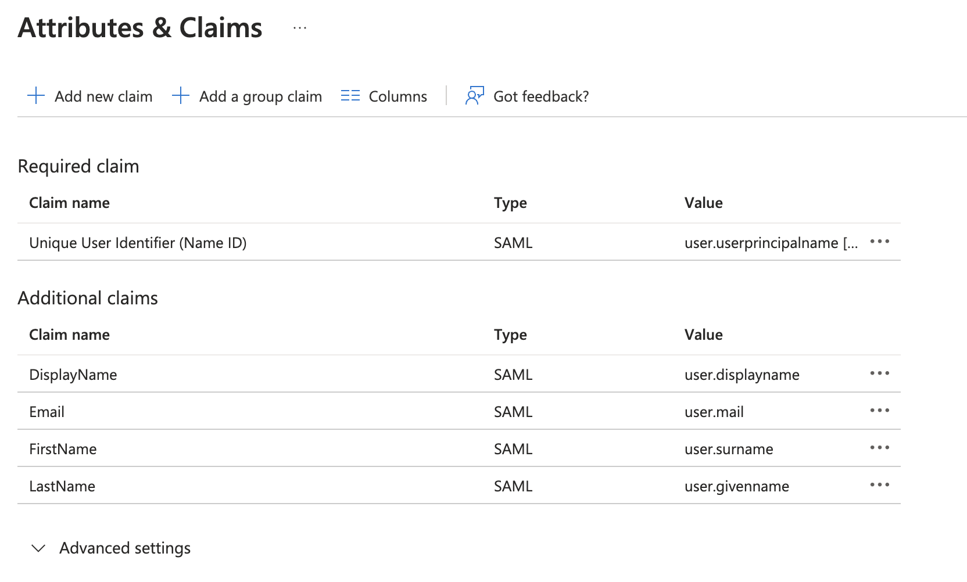Click the plus icon for group claim

[x=181, y=96]
